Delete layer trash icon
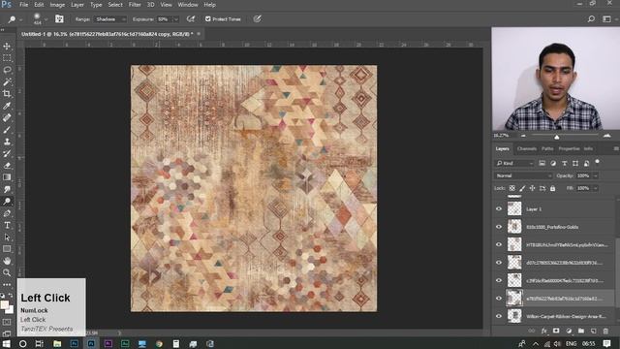 click(x=605, y=331)
